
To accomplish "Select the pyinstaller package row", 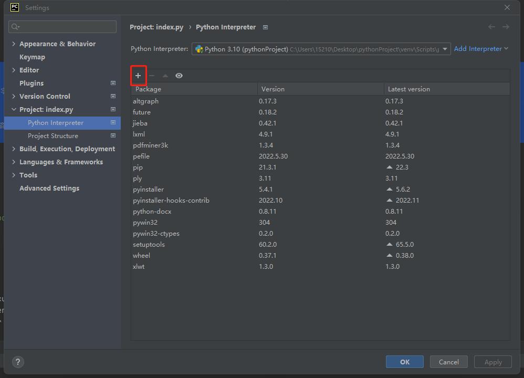I will [320, 189].
